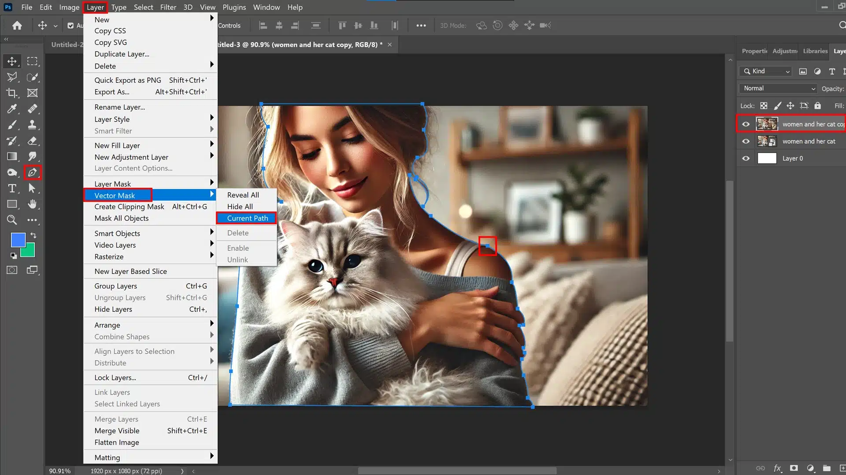Expand the Layer Mask submenu

tap(150, 184)
